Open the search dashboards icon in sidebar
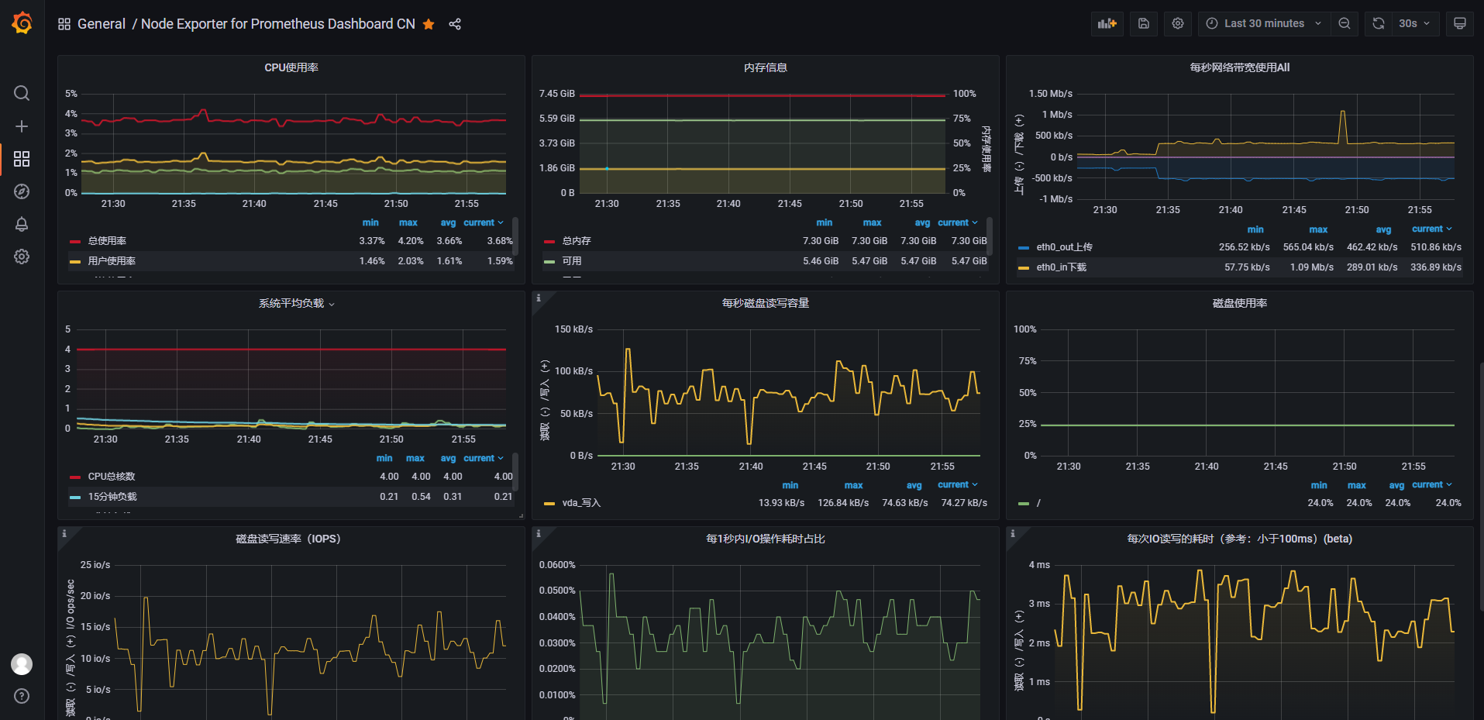This screenshot has height=720, width=1484. [x=22, y=93]
